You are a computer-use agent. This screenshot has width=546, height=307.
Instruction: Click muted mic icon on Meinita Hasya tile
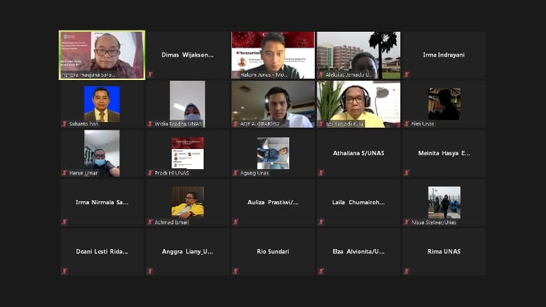pyautogui.click(x=407, y=172)
